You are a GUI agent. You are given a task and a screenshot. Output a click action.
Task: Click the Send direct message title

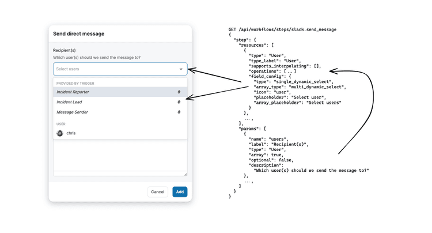79,33
